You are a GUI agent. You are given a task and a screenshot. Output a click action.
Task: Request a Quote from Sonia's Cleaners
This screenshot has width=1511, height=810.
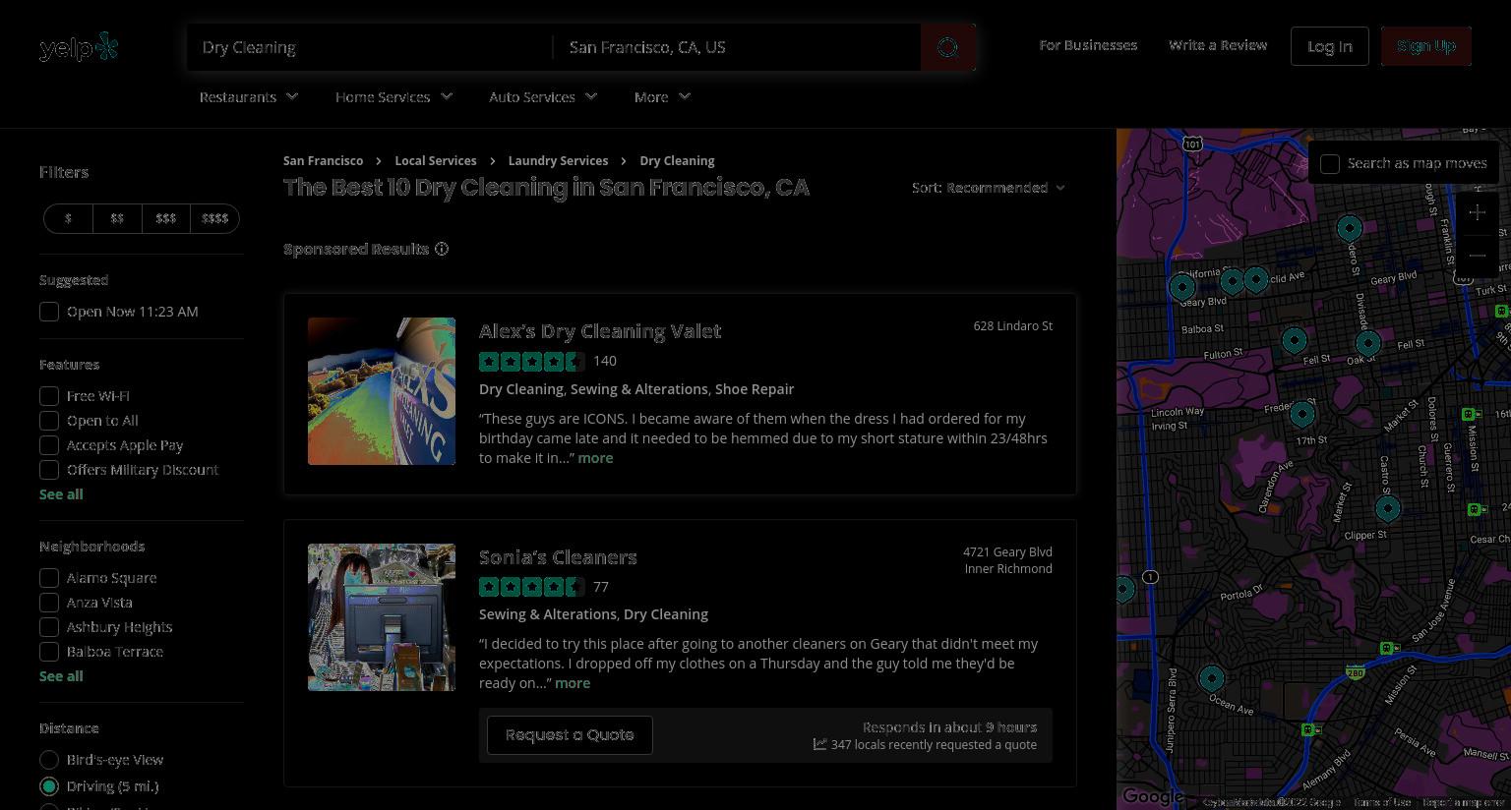[x=570, y=735]
